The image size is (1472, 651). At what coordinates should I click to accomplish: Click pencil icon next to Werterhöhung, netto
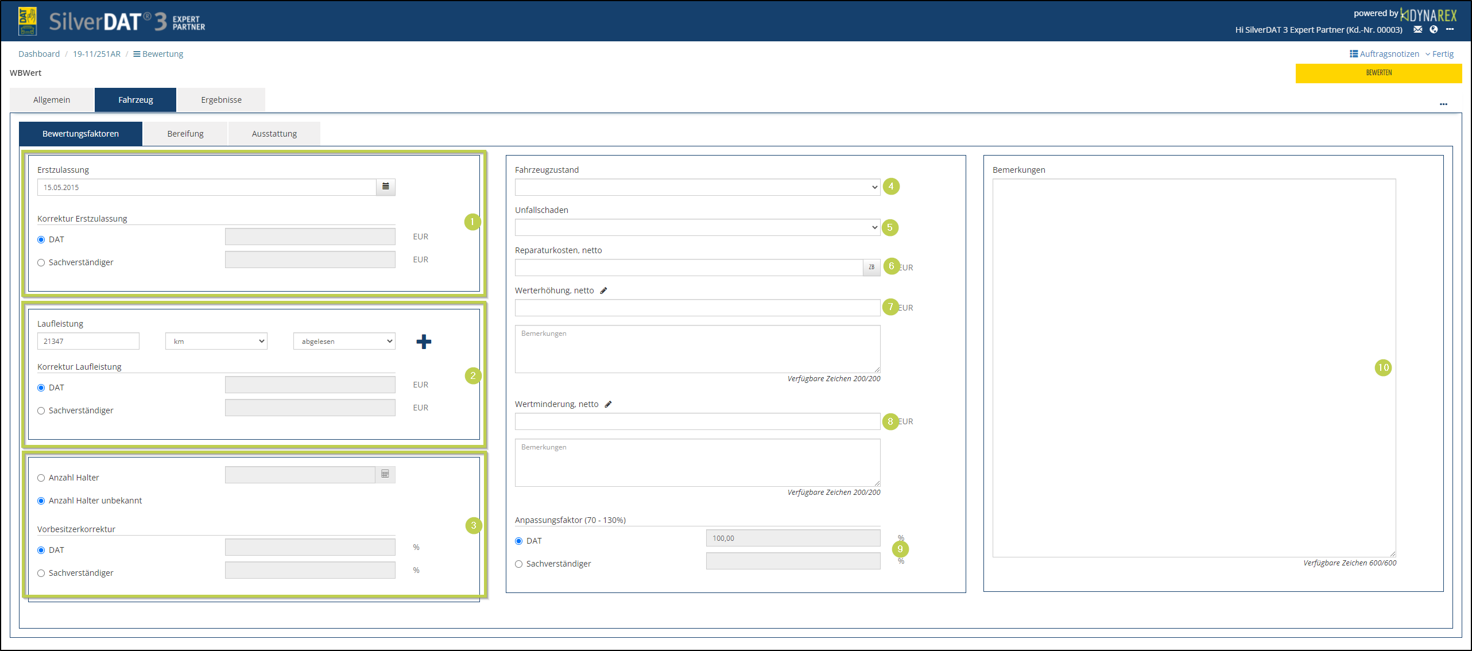[x=603, y=290]
